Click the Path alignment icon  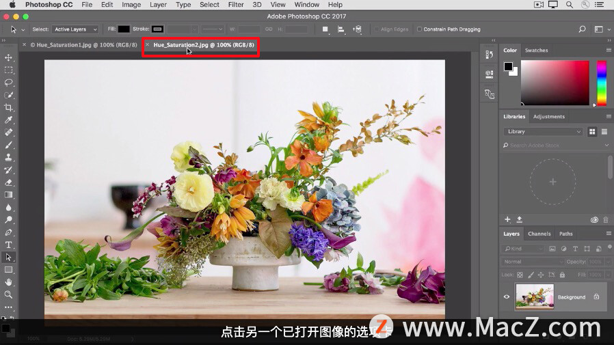click(341, 29)
